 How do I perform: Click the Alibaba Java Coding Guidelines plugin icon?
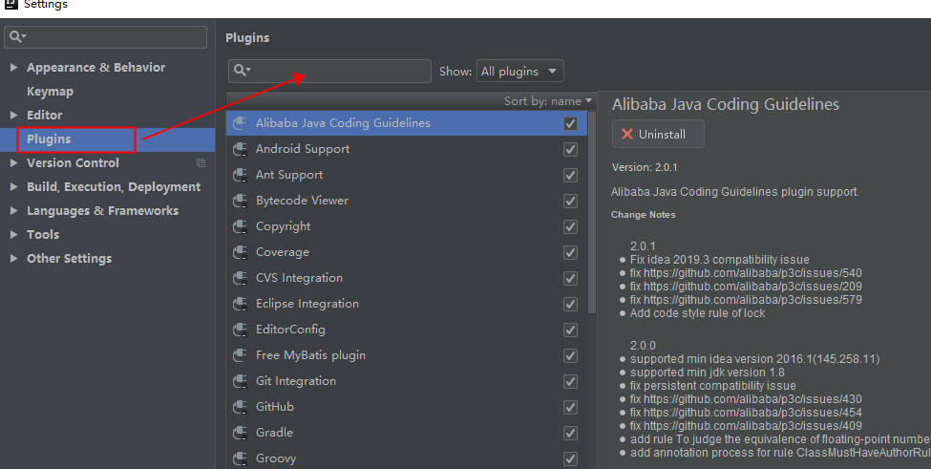tap(240, 123)
